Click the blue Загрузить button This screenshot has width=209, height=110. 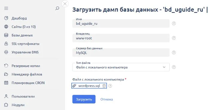tap(84, 99)
